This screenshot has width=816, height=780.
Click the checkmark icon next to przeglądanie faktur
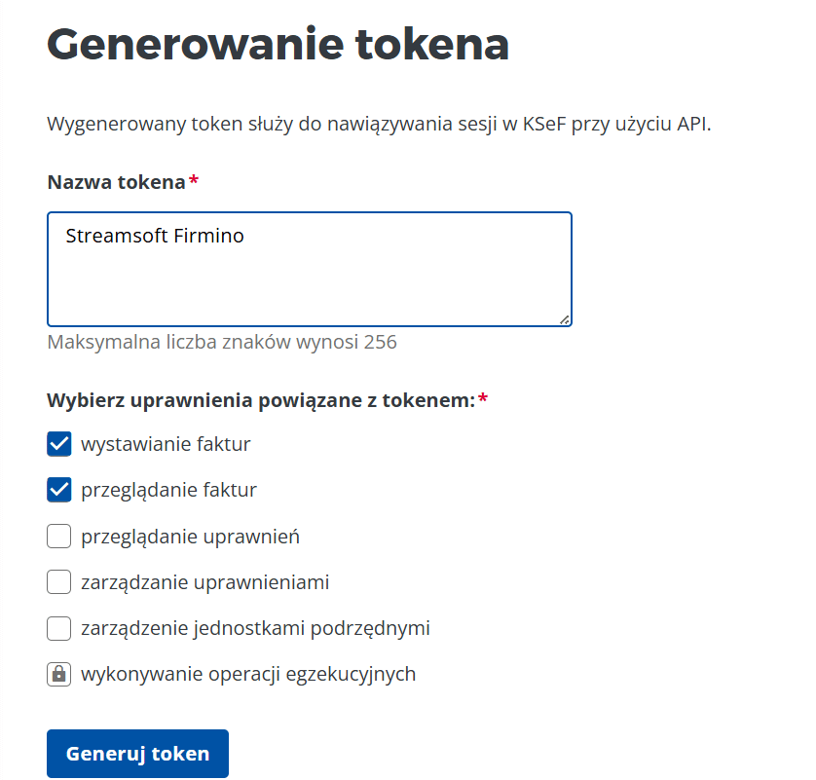(x=58, y=490)
